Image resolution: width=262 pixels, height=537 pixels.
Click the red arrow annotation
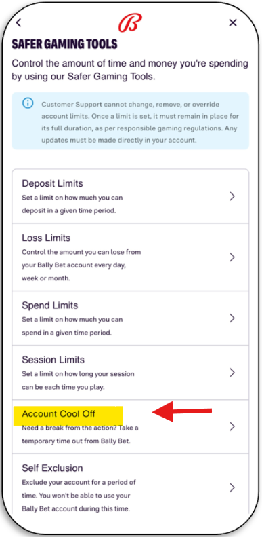(x=182, y=411)
